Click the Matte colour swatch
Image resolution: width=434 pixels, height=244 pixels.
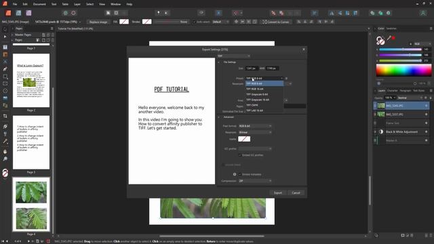click(x=244, y=139)
